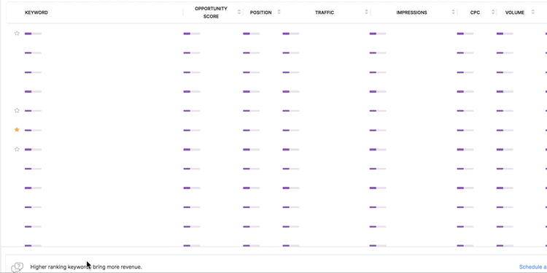Sort by Volume column arrows
Screen dimensions: 547x273
coord(532,12)
